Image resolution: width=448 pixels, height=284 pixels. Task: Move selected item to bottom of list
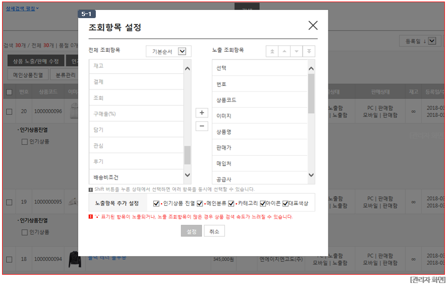(309, 51)
